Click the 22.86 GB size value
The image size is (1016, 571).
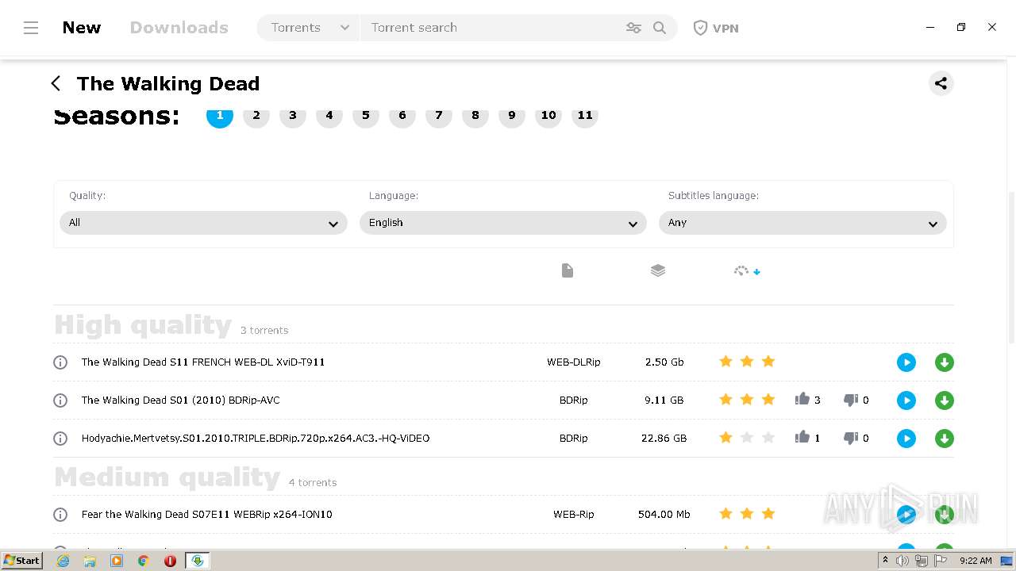664,439
